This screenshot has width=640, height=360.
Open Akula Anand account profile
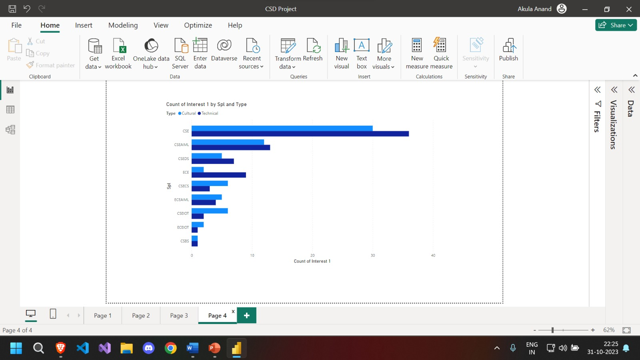tap(562, 9)
